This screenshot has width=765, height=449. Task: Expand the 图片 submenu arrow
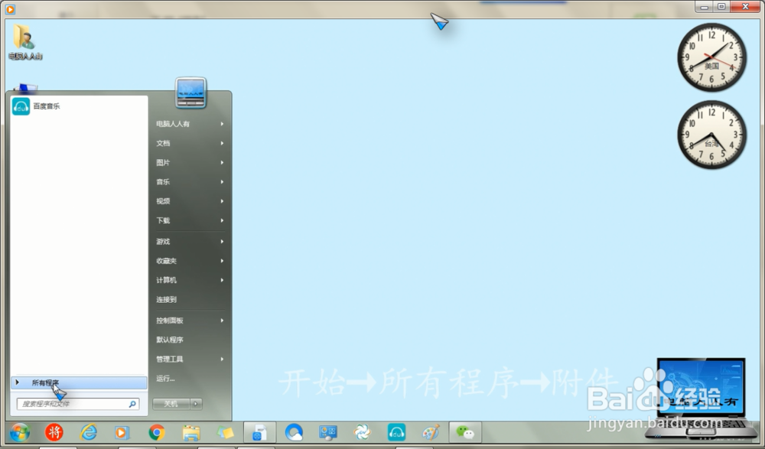222,162
